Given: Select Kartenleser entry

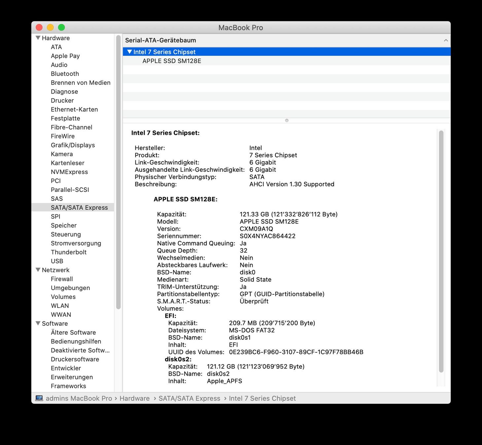Looking at the screenshot, I should click(x=68, y=163).
